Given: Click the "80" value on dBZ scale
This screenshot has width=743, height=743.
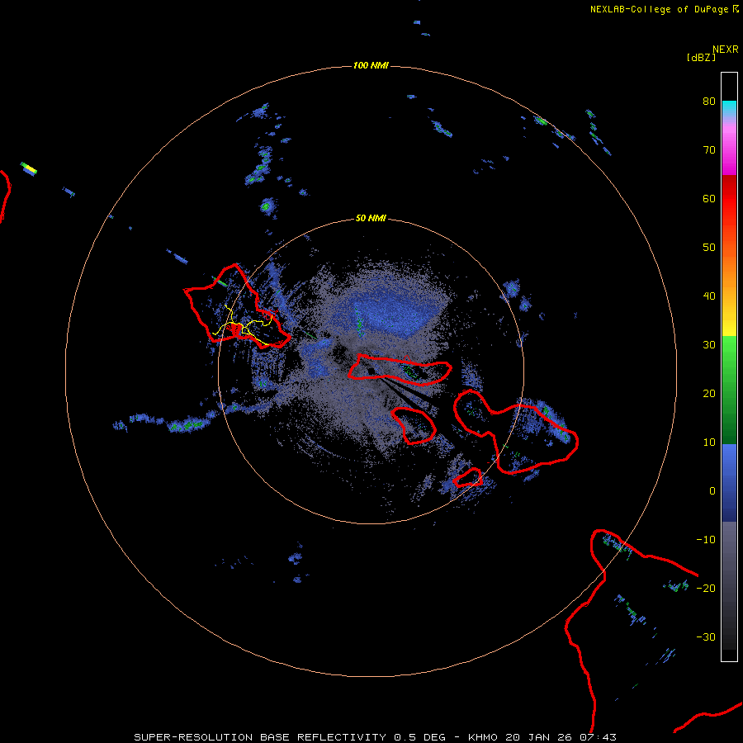Looking at the screenshot, I should point(709,102).
